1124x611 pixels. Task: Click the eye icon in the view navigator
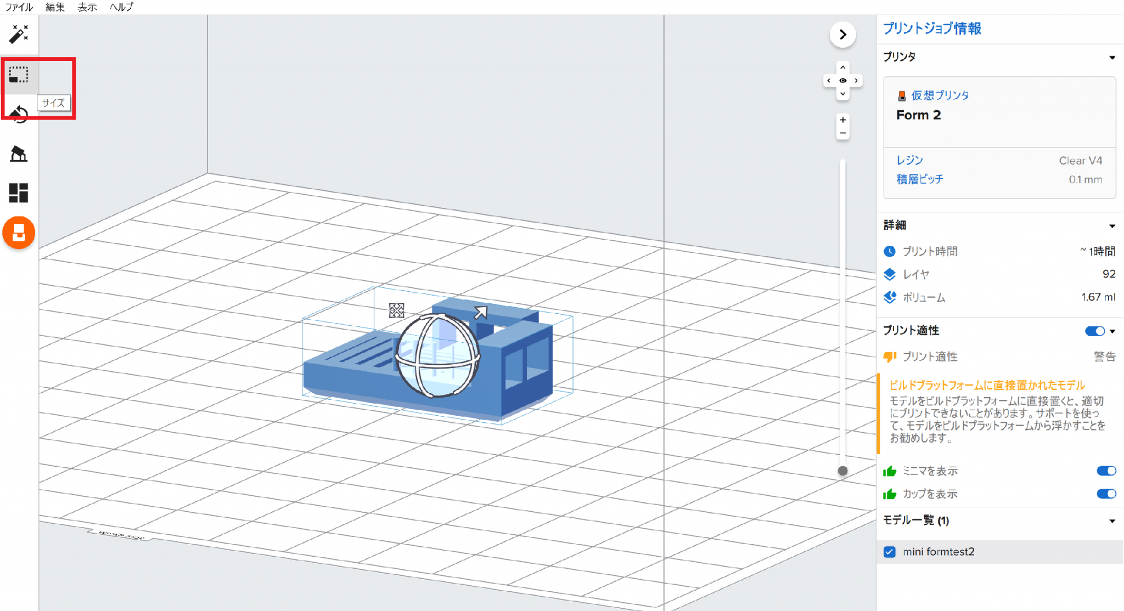pyautogui.click(x=842, y=80)
